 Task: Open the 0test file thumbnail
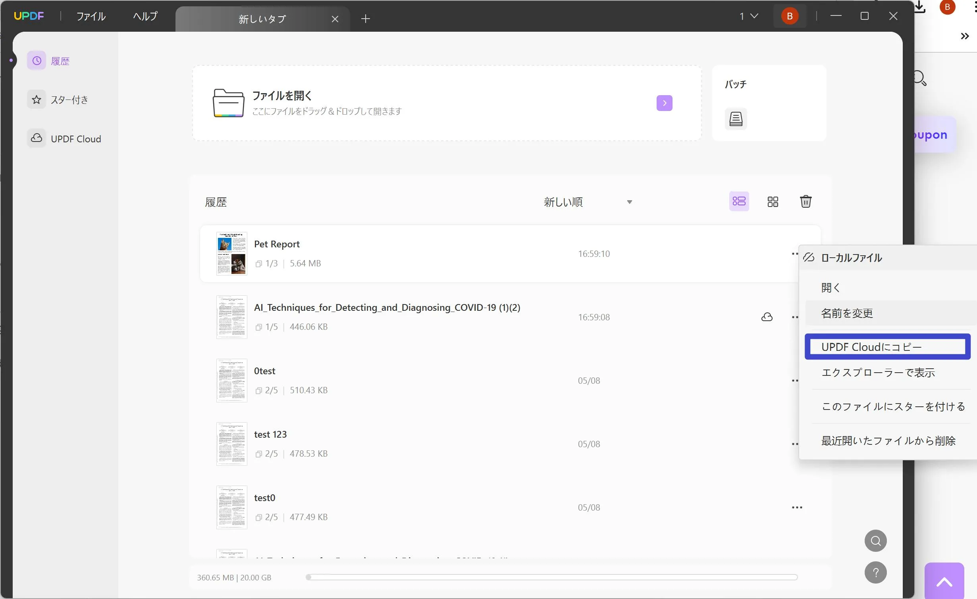click(232, 381)
